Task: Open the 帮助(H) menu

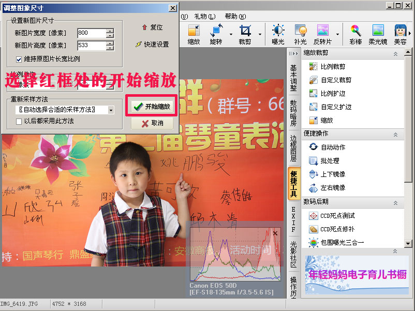Action: click(x=235, y=17)
